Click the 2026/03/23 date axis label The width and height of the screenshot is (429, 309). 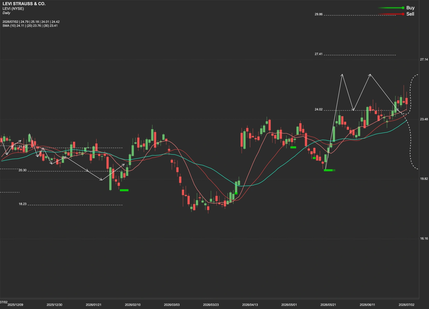(x=211, y=305)
